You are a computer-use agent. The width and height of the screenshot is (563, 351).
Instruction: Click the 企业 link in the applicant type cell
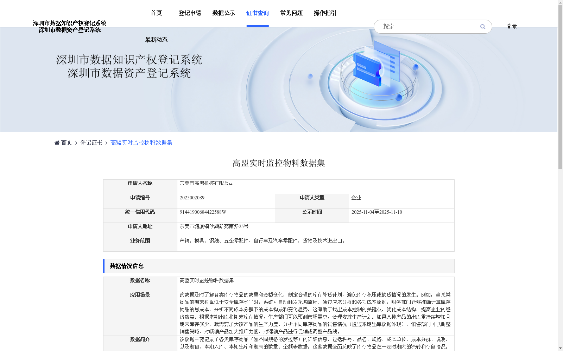click(x=357, y=198)
